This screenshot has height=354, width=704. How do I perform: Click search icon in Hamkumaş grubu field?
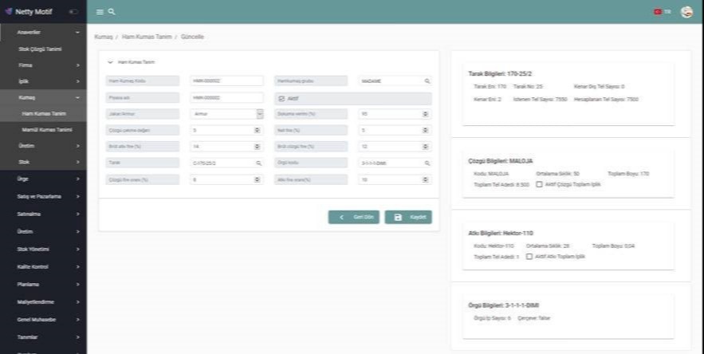point(427,81)
